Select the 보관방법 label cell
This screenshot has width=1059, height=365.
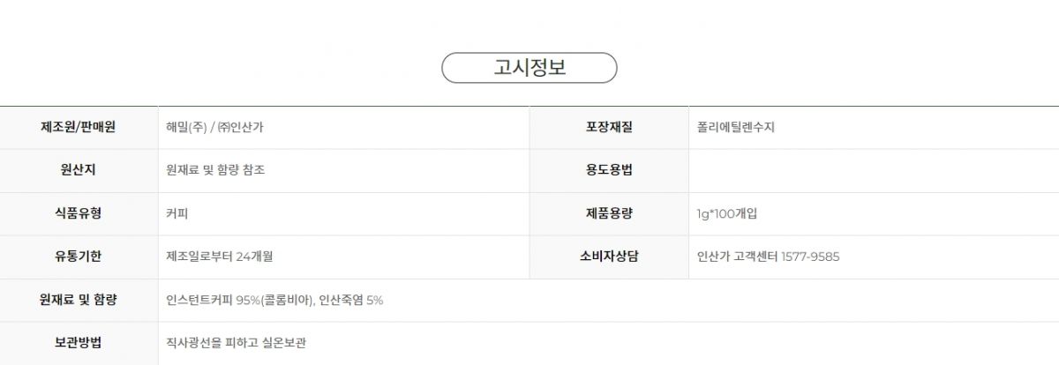coord(79,343)
